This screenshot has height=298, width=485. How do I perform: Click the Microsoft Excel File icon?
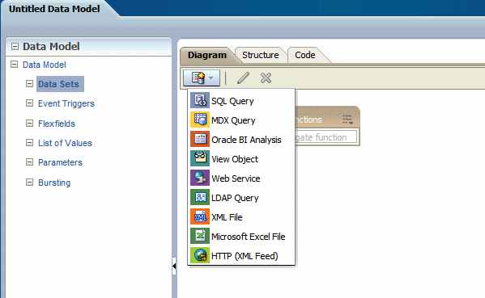200,236
